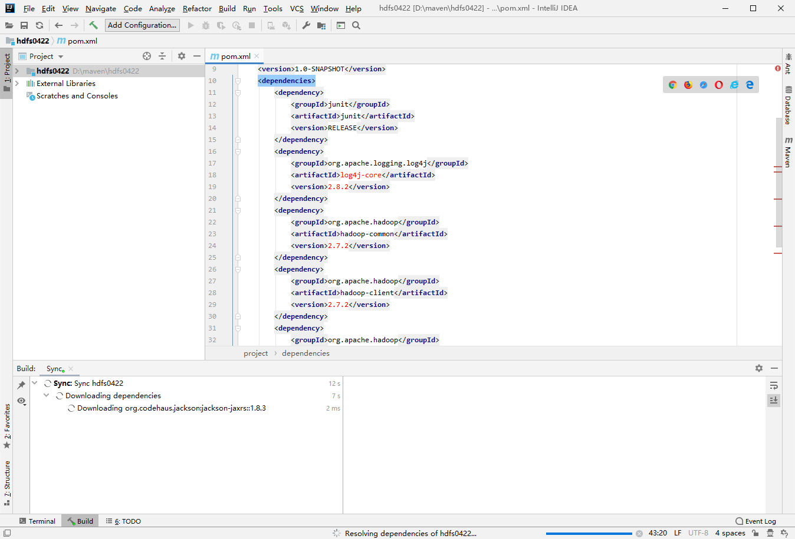This screenshot has height=539, width=795.
Task: Cancel the background task with x button
Action: (639, 534)
